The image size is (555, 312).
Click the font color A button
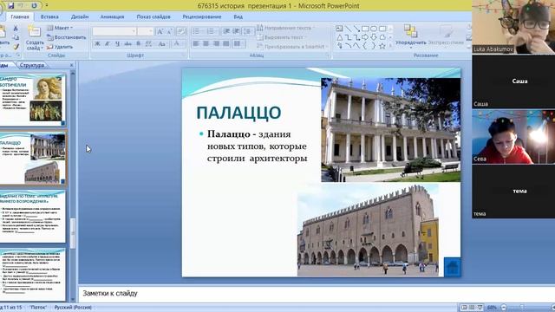[177, 44]
